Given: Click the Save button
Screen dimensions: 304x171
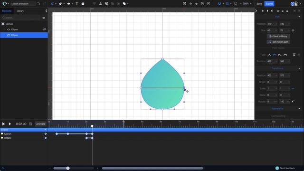Looking at the screenshot, I should point(259,4).
